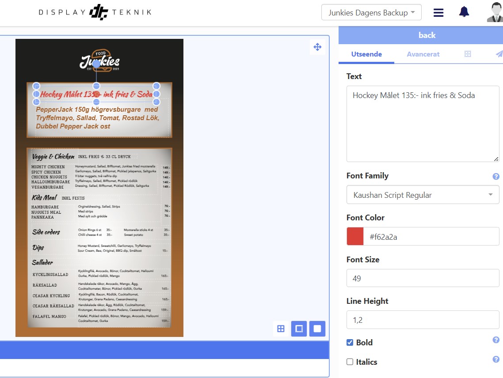Show help for Bold option
The width and height of the screenshot is (503, 378).
tap(495, 340)
